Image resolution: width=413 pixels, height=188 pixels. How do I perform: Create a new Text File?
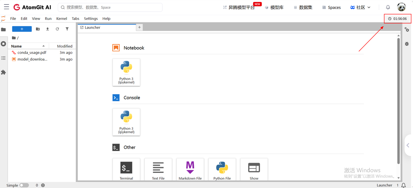[158, 170]
